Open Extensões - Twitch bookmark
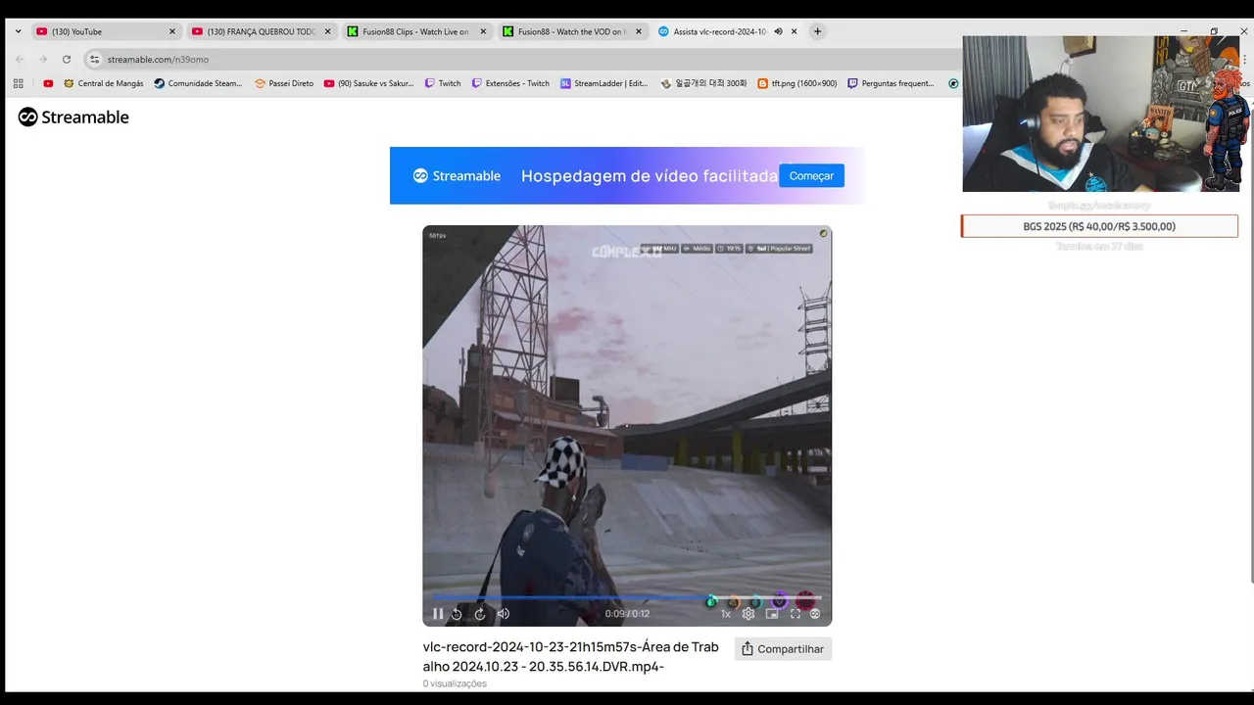Image resolution: width=1254 pixels, height=705 pixels. coord(510,83)
